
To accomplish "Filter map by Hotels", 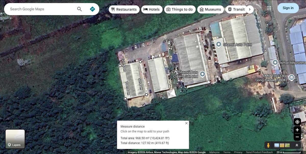I will pos(152,9).
